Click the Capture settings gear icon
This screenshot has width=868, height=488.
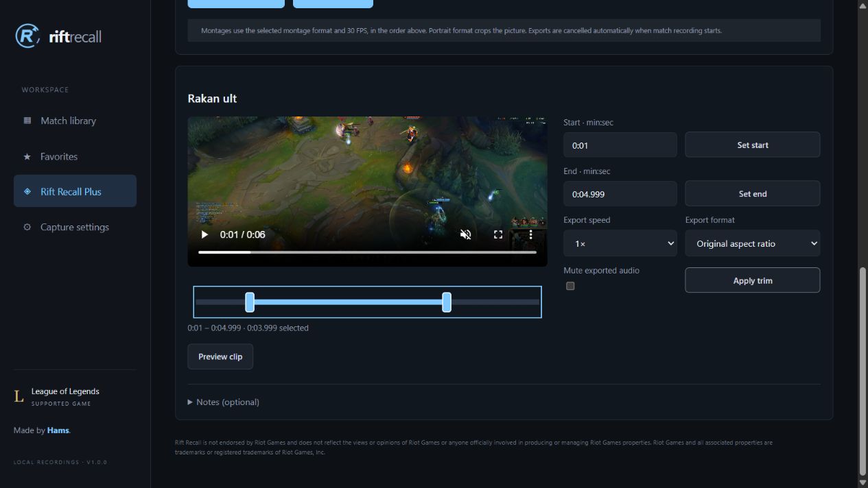click(x=27, y=228)
